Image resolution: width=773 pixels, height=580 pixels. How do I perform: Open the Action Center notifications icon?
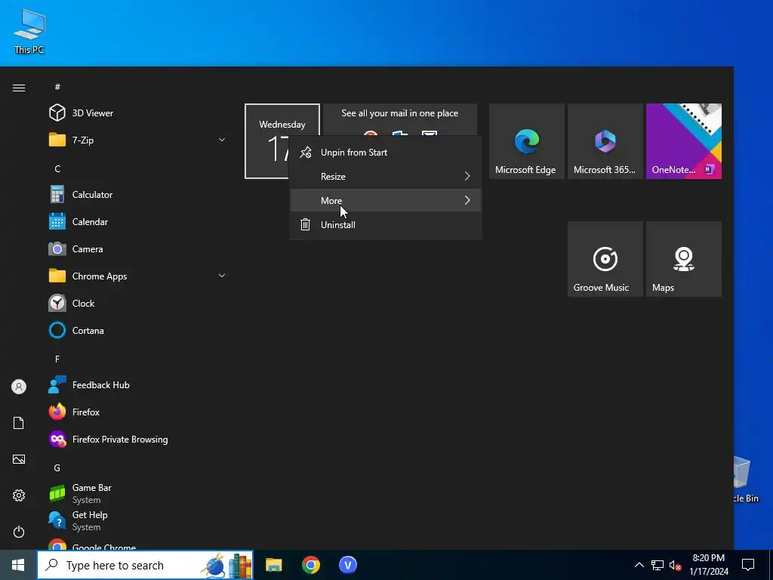748,565
